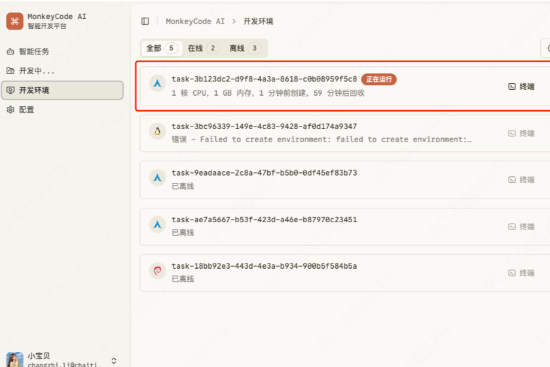Screen dimensions: 550x367
Task: Click 已离线 status under task-18bb92e3
Action: (183, 279)
